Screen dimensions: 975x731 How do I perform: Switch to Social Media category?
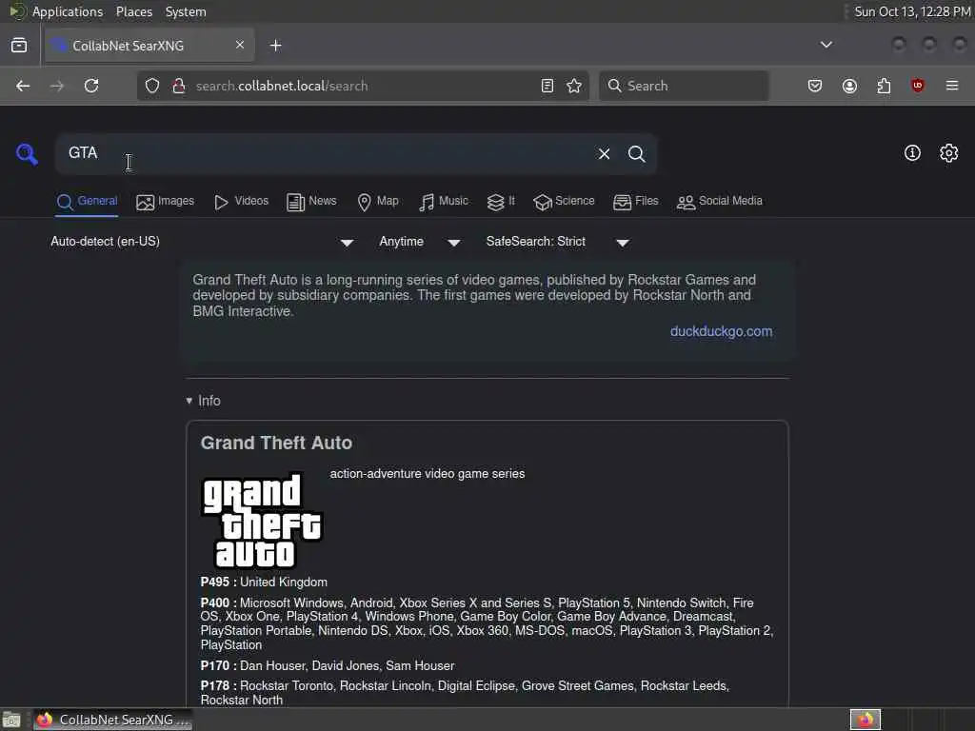(720, 202)
